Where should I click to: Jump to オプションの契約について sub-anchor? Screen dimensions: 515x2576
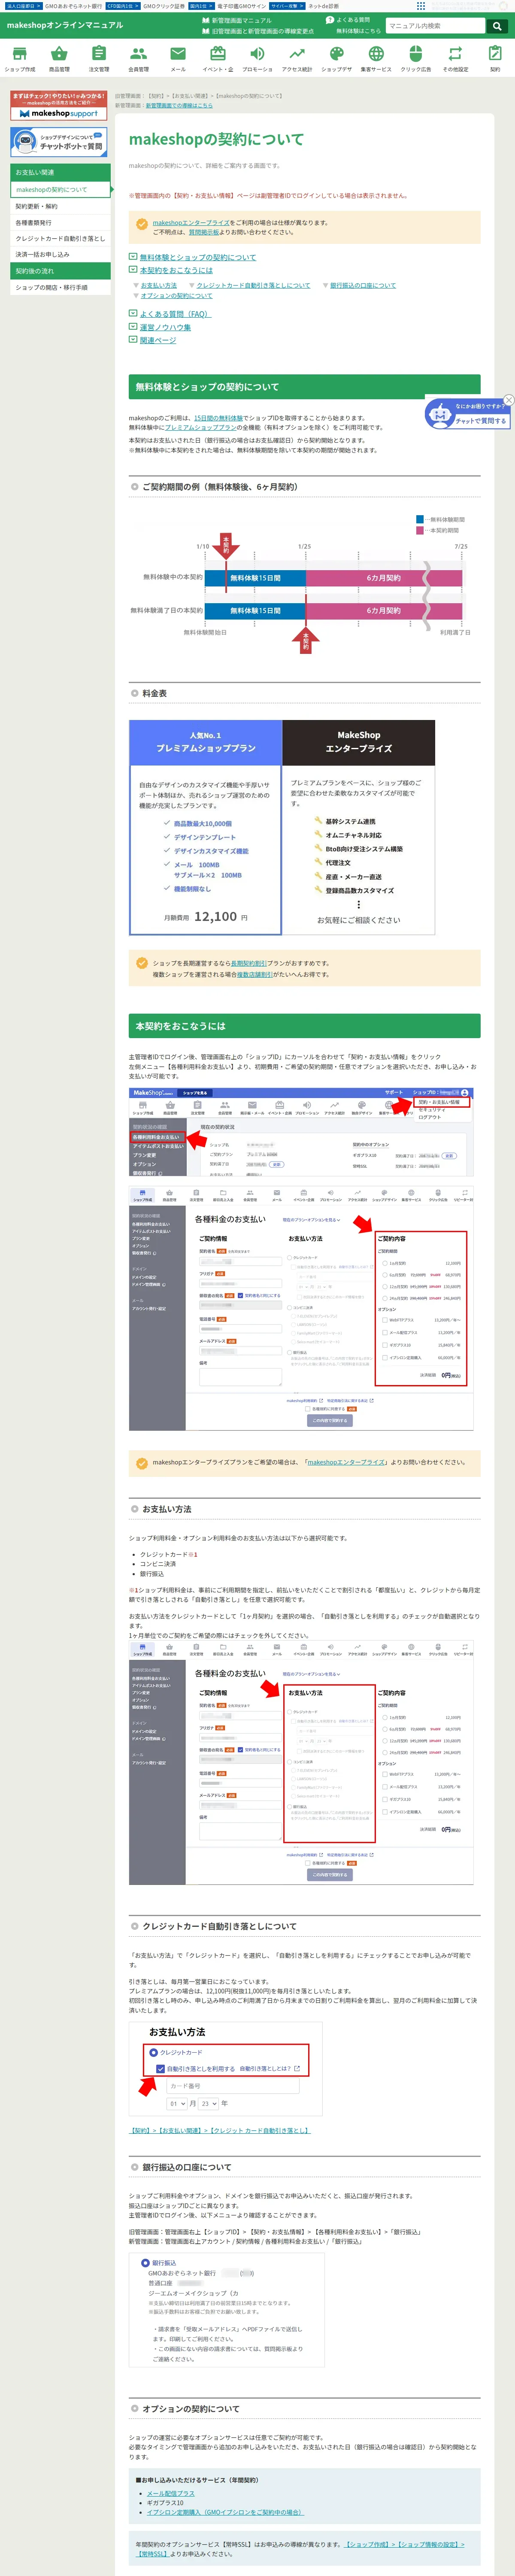pos(177,296)
